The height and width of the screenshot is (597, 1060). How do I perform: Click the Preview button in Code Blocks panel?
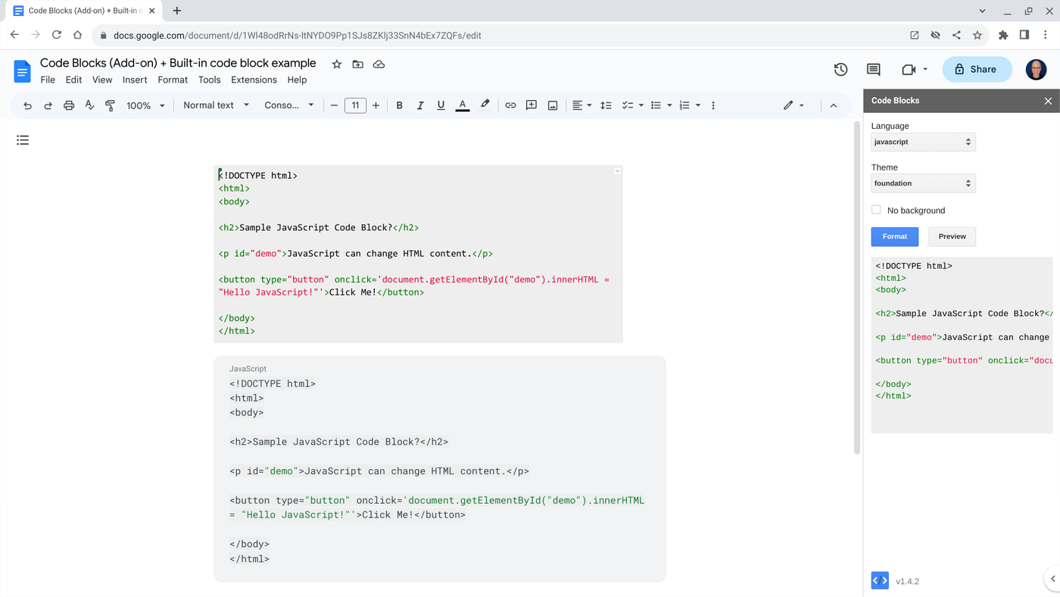(952, 236)
